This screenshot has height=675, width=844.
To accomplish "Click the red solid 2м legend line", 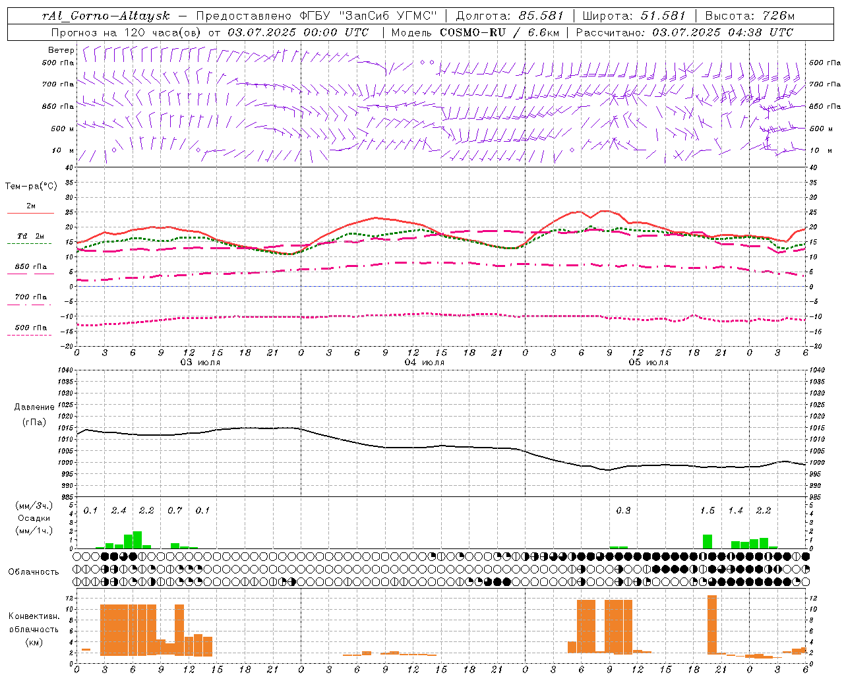I will tap(30, 214).
